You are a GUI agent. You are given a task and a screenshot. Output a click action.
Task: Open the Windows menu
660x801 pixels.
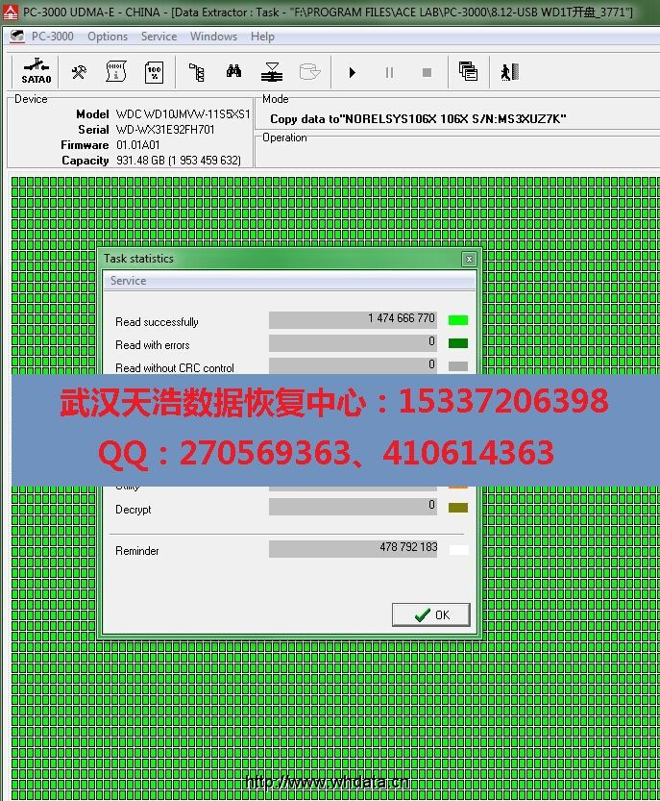point(213,37)
